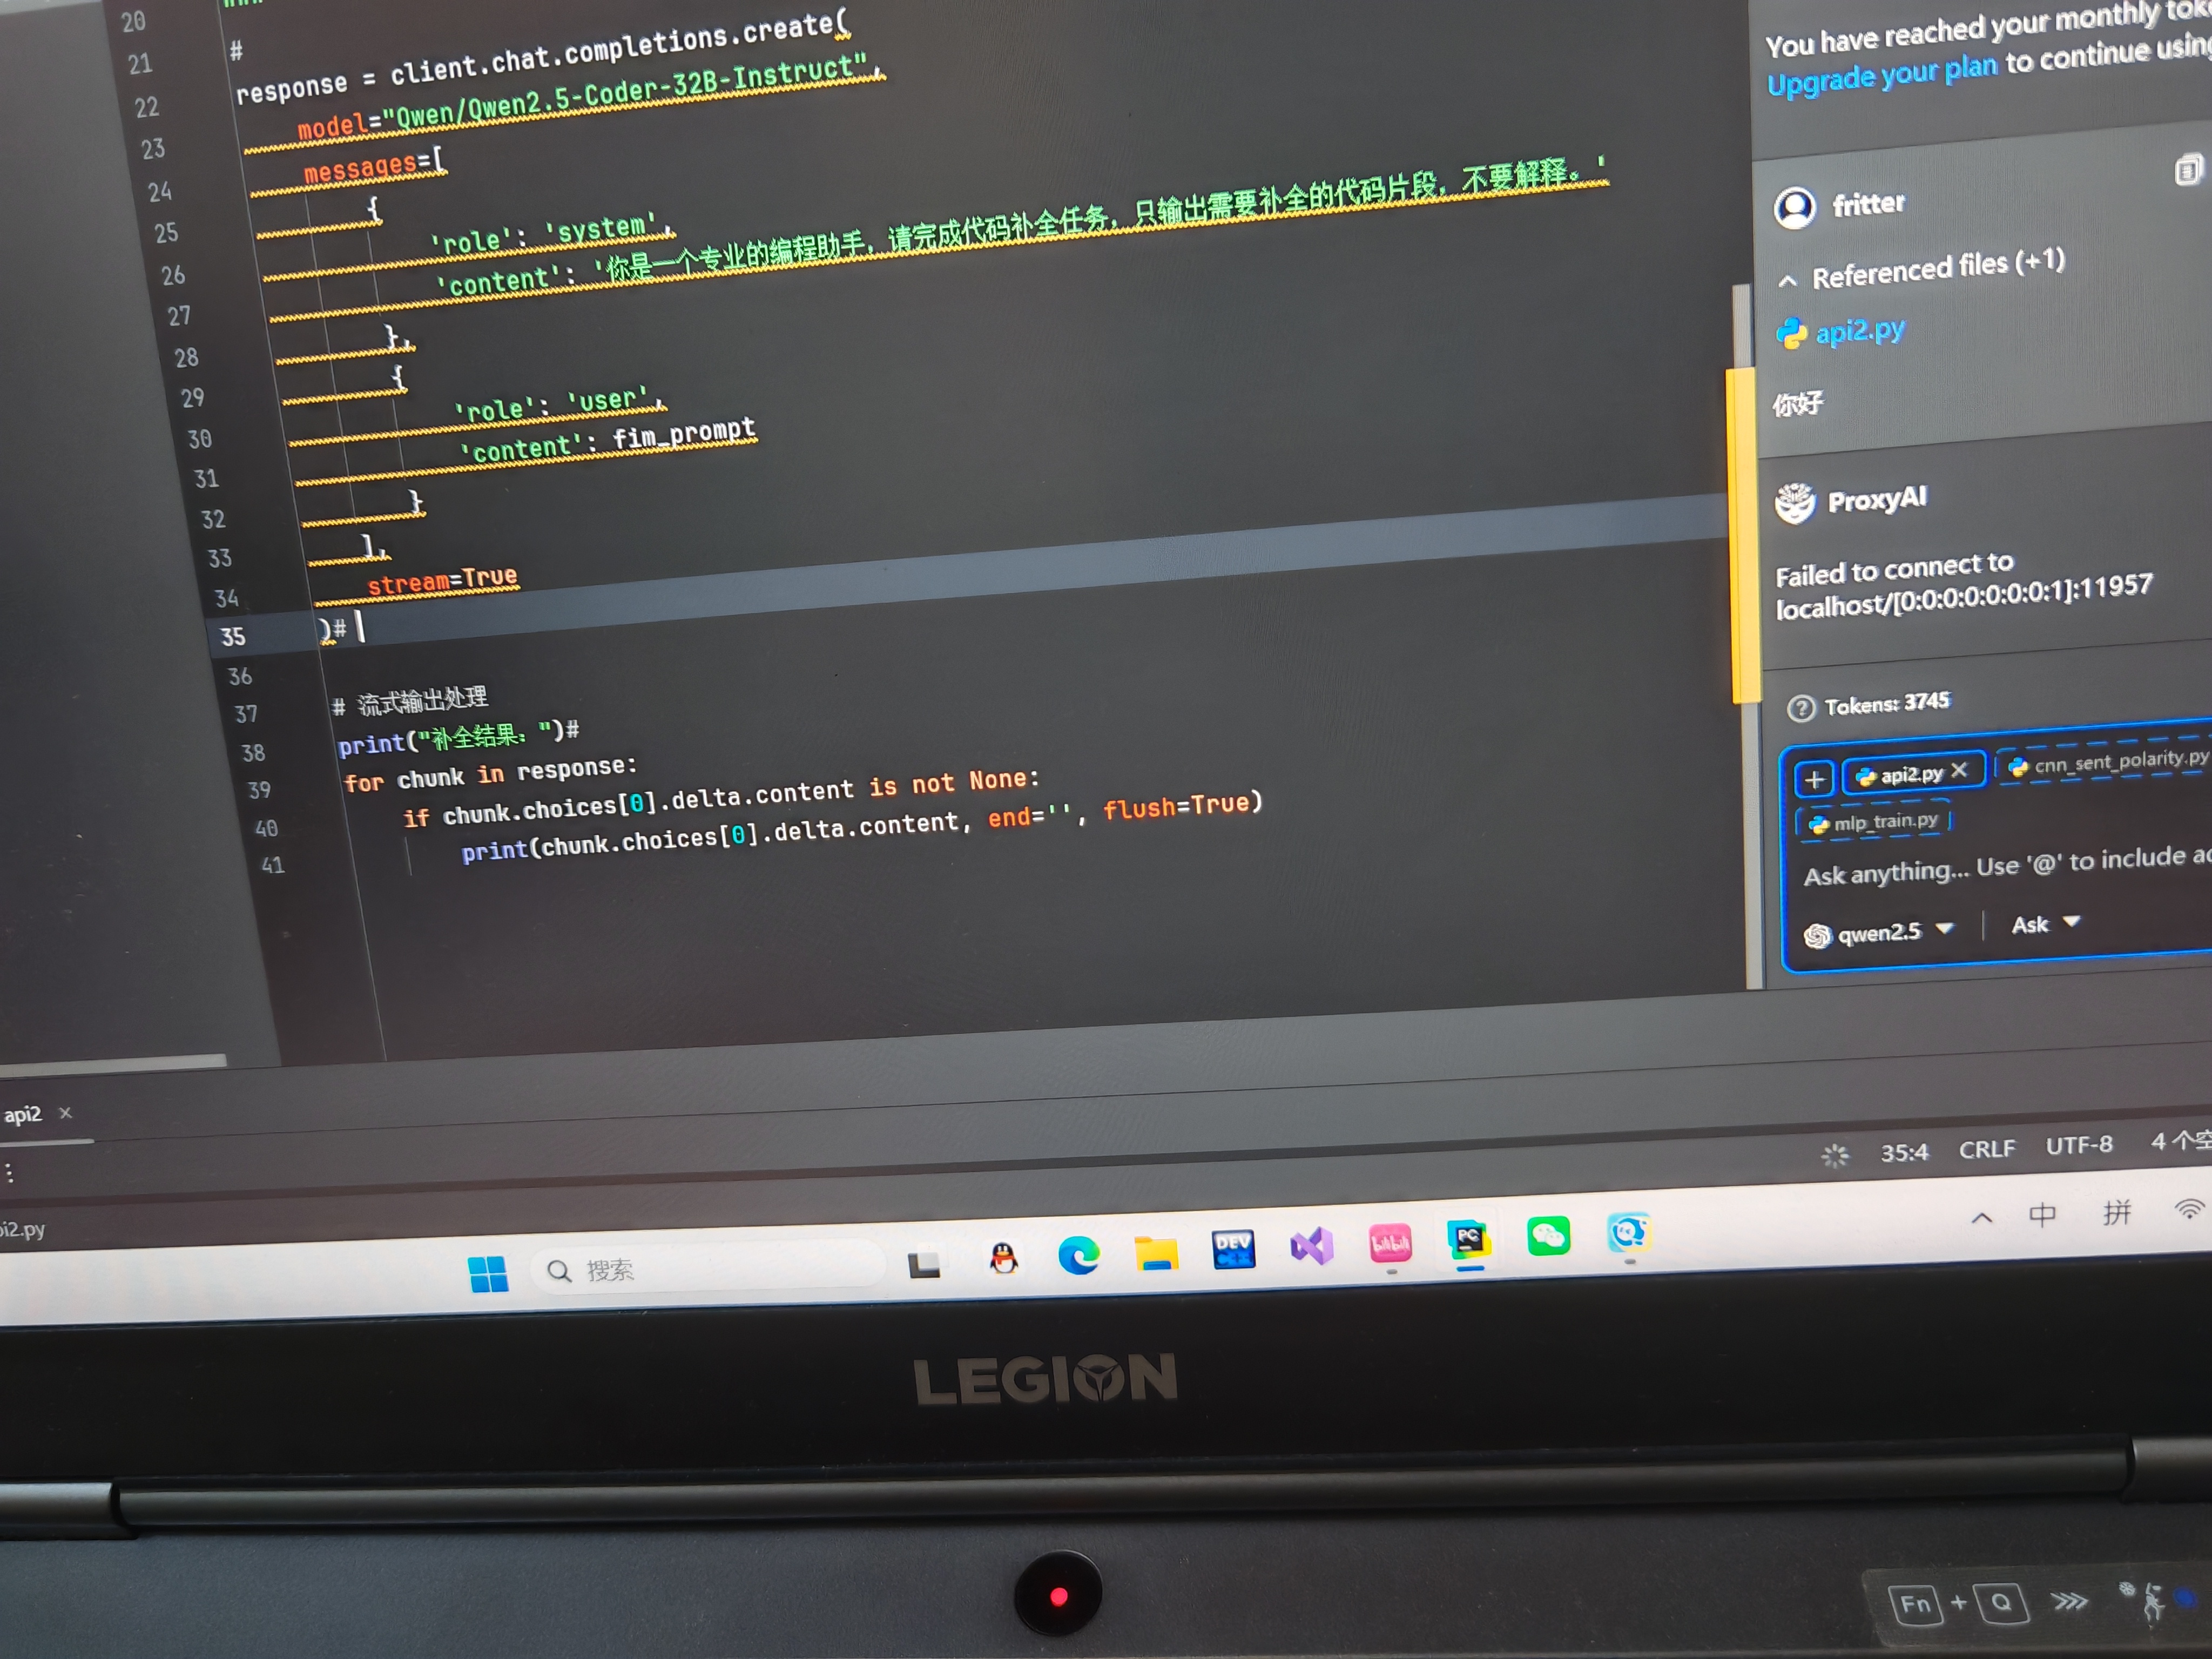Image resolution: width=2212 pixels, height=1659 pixels.
Task: Remove api2.py tag from chat context
Action: pos(1959,769)
